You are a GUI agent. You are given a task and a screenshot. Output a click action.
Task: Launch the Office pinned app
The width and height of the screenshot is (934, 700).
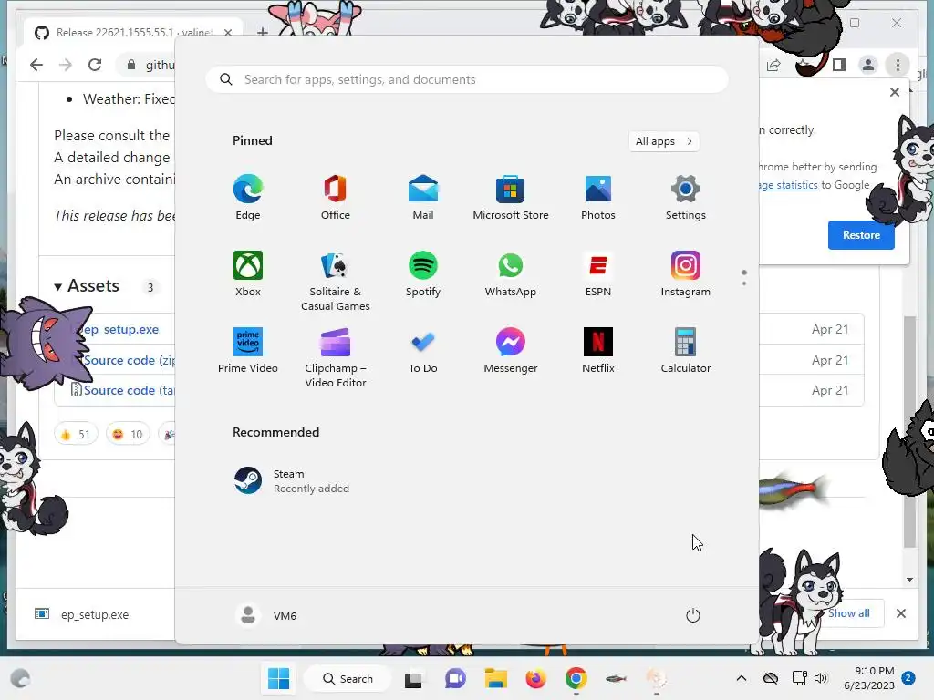pyautogui.click(x=336, y=198)
